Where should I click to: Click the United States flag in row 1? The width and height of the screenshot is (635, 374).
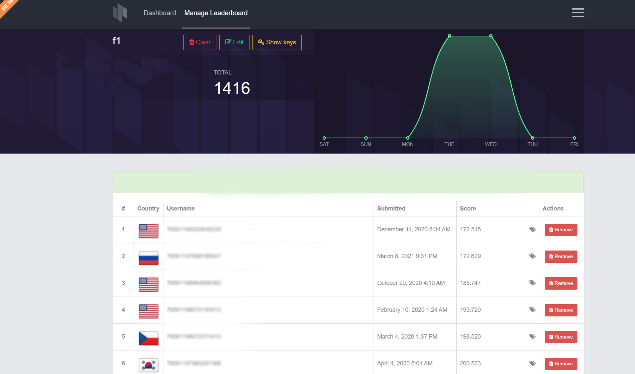(148, 231)
